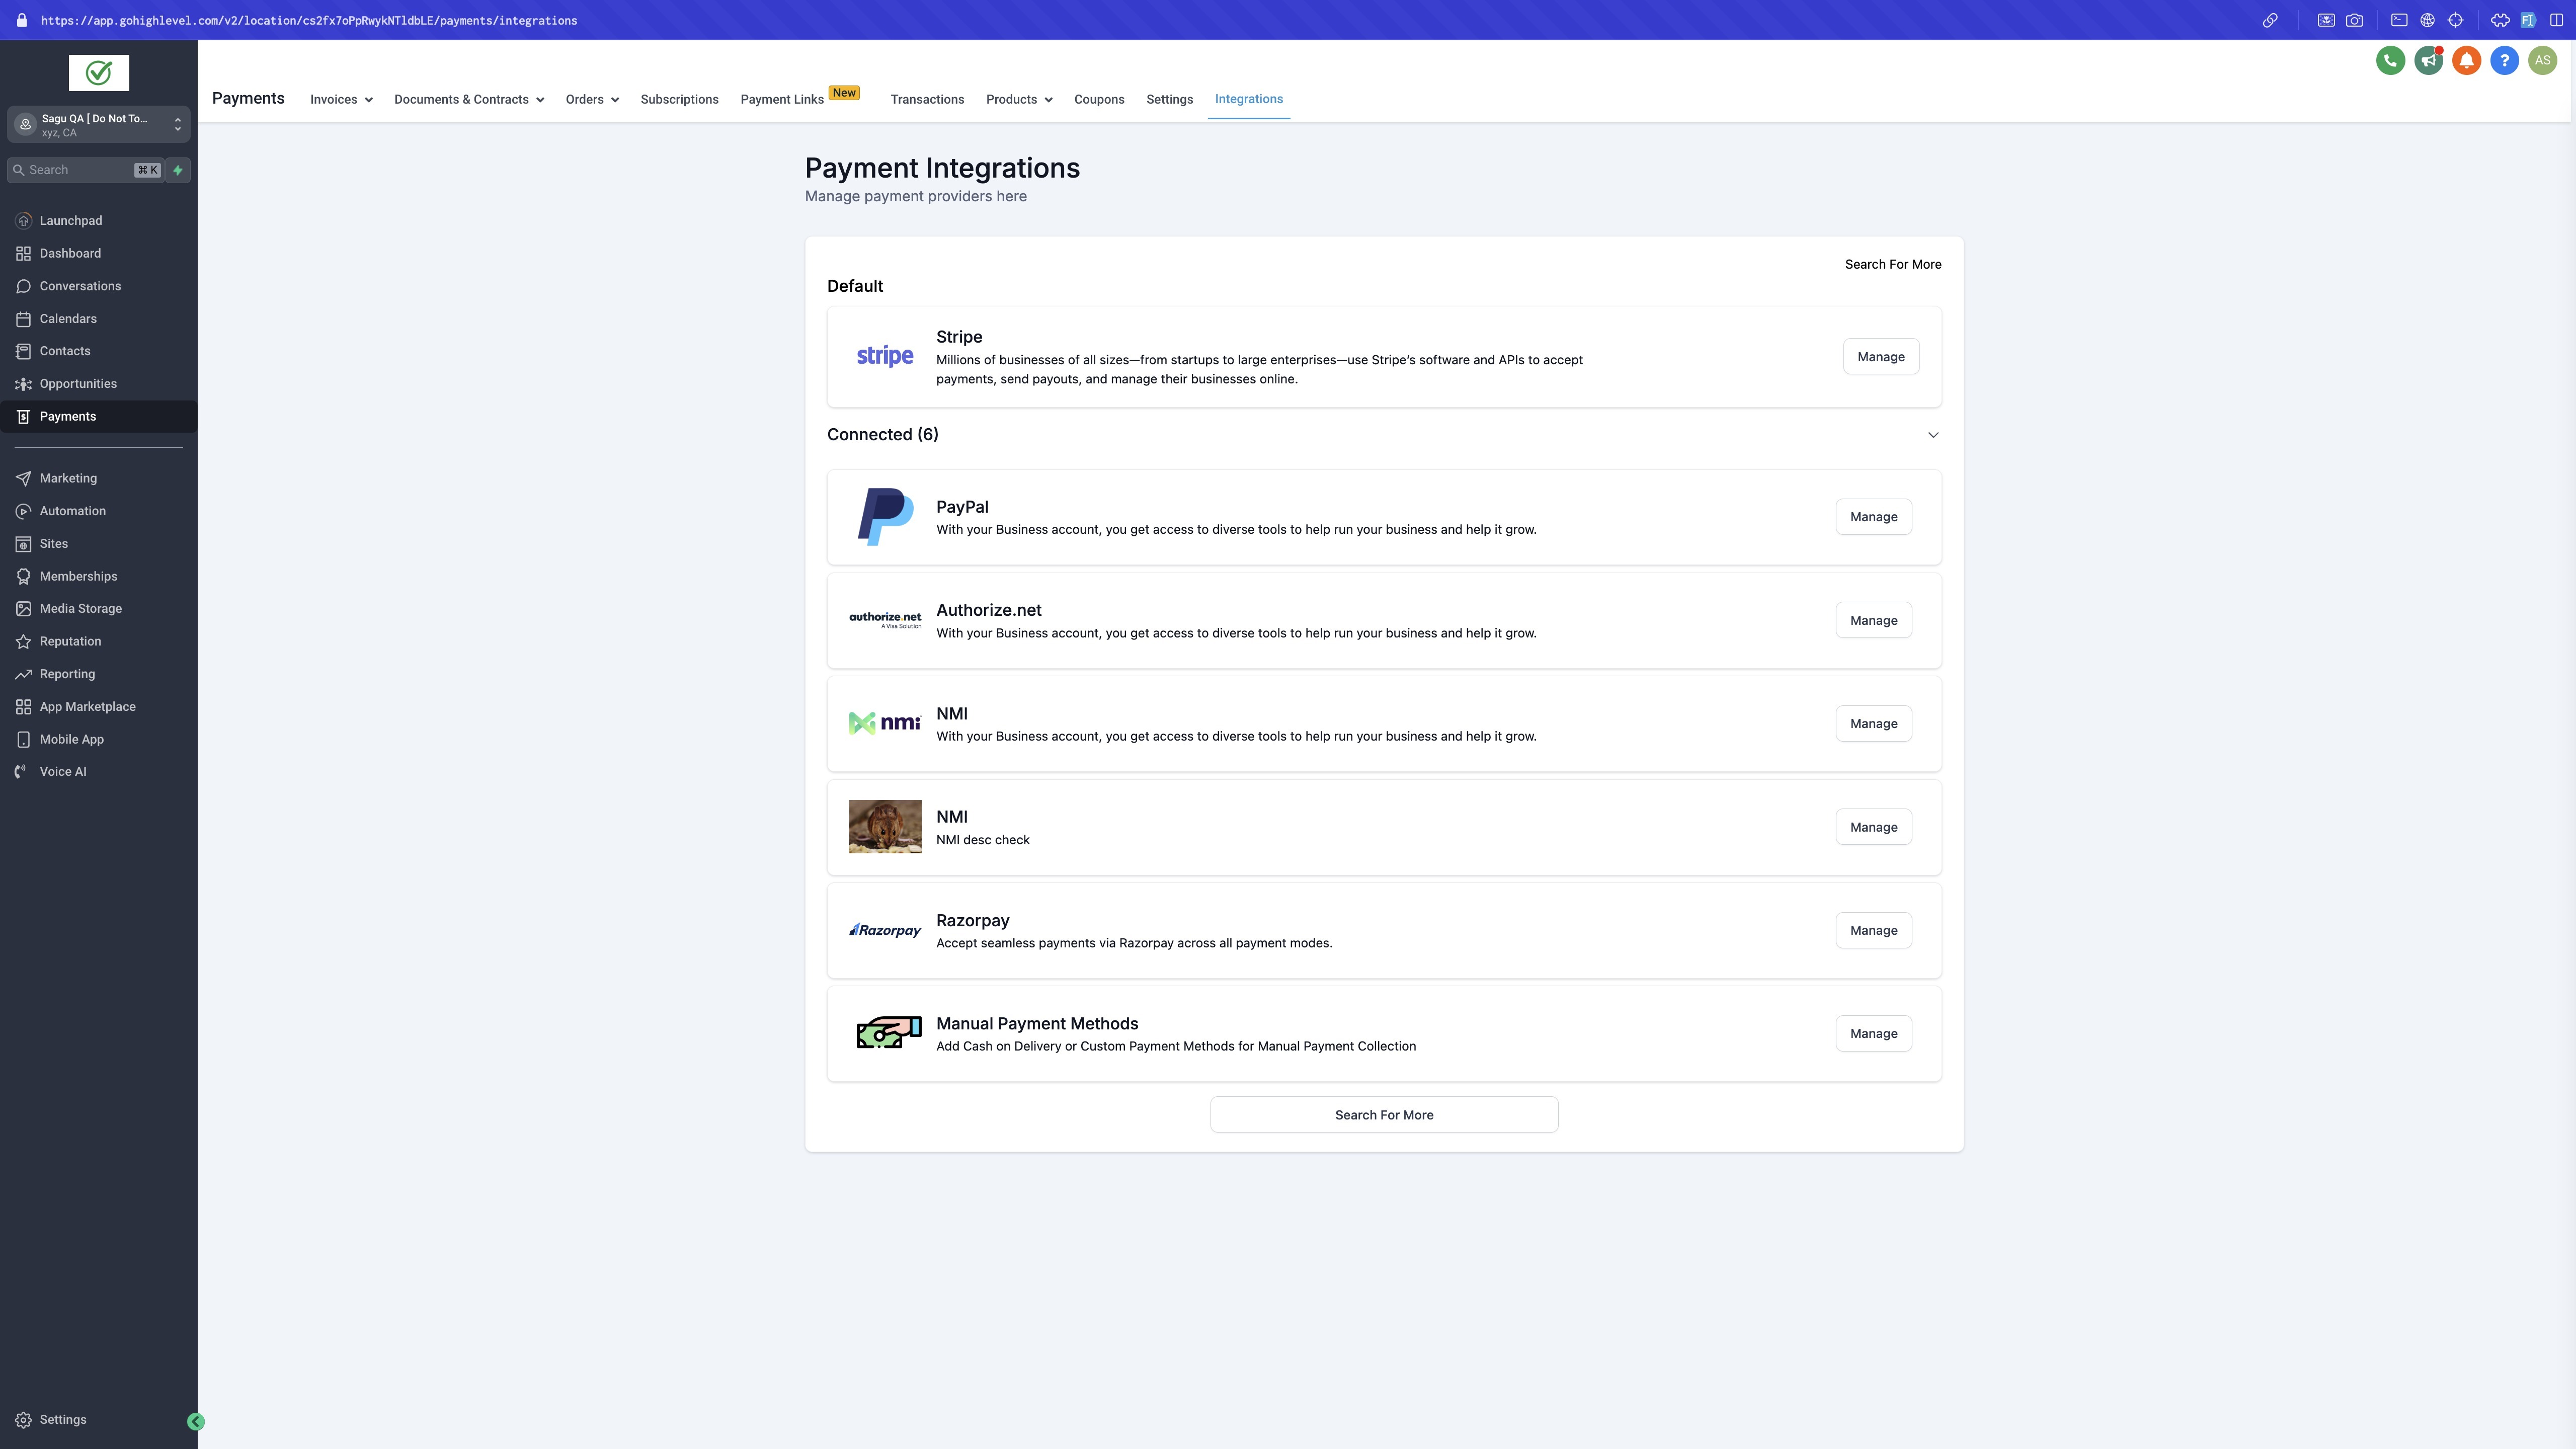2576x1449 pixels.
Task: Open App Marketplace in the sidebar
Action: click(x=87, y=707)
